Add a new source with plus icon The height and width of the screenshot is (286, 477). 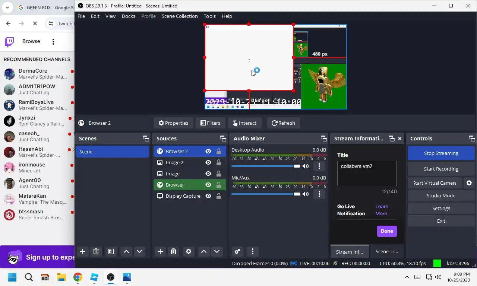[x=160, y=251]
